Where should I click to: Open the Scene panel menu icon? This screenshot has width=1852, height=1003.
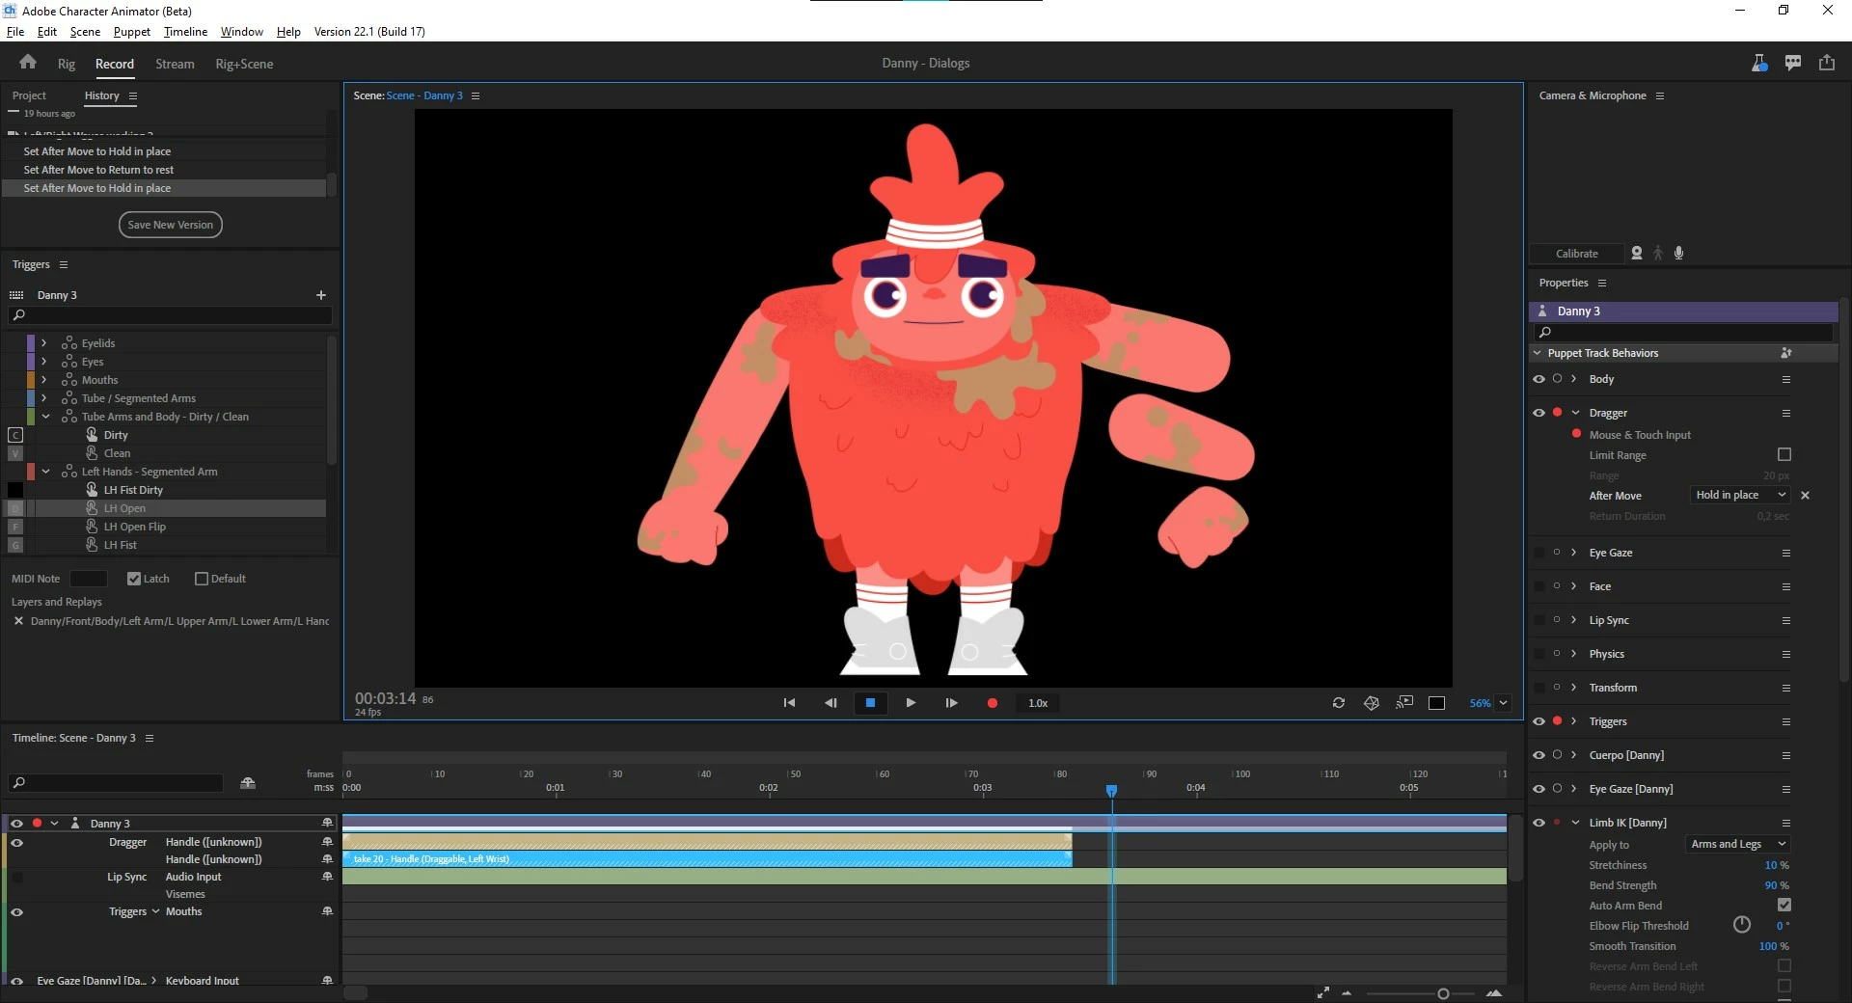(476, 95)
